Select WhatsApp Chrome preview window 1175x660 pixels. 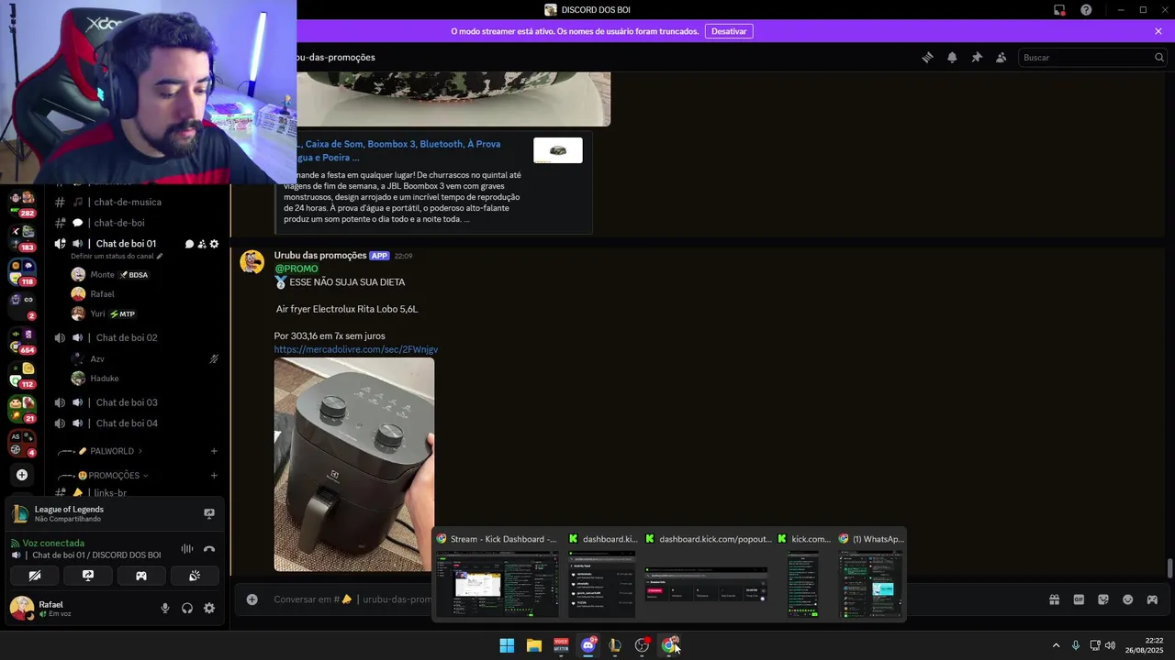[870, 575]
